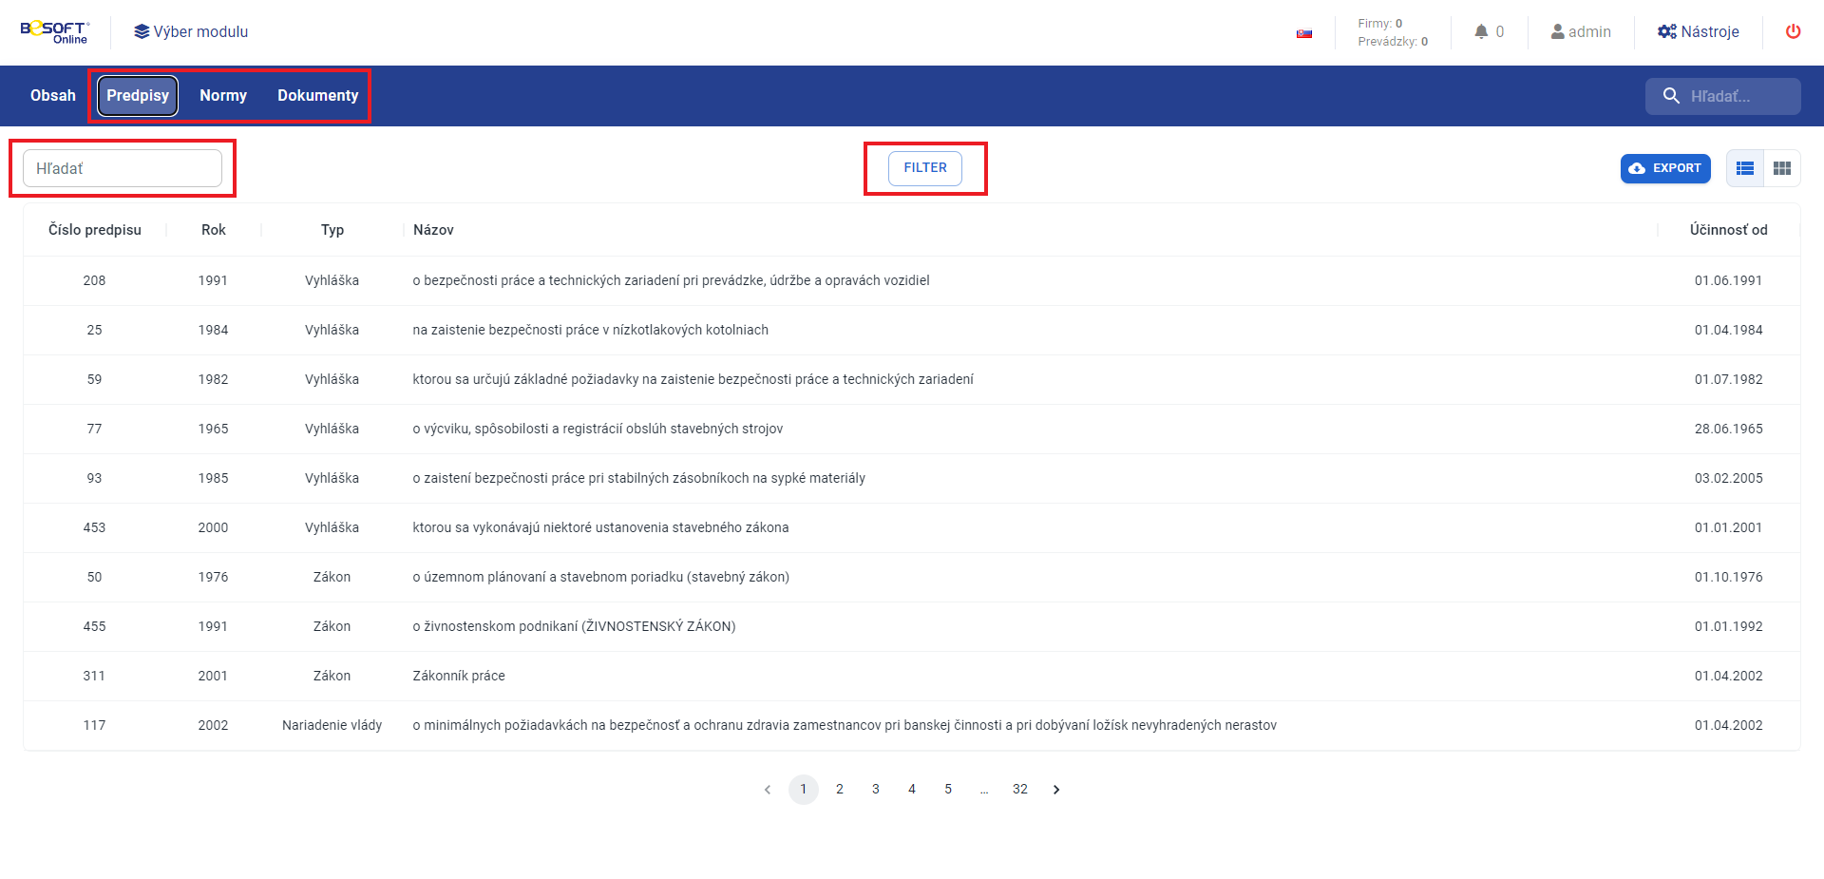Image resolution: width=1824 pixels, height=879 pixels.
Task: Click the red power logout icon
Action: (1793, 31)
